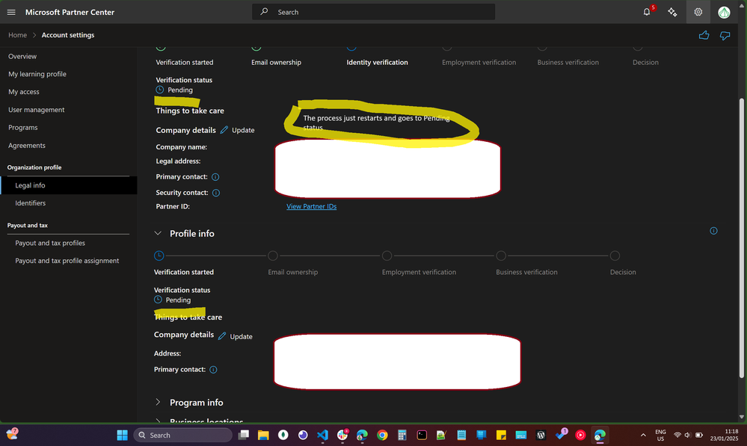
Task: Focus the Partner Center search field
Action: 374,12
